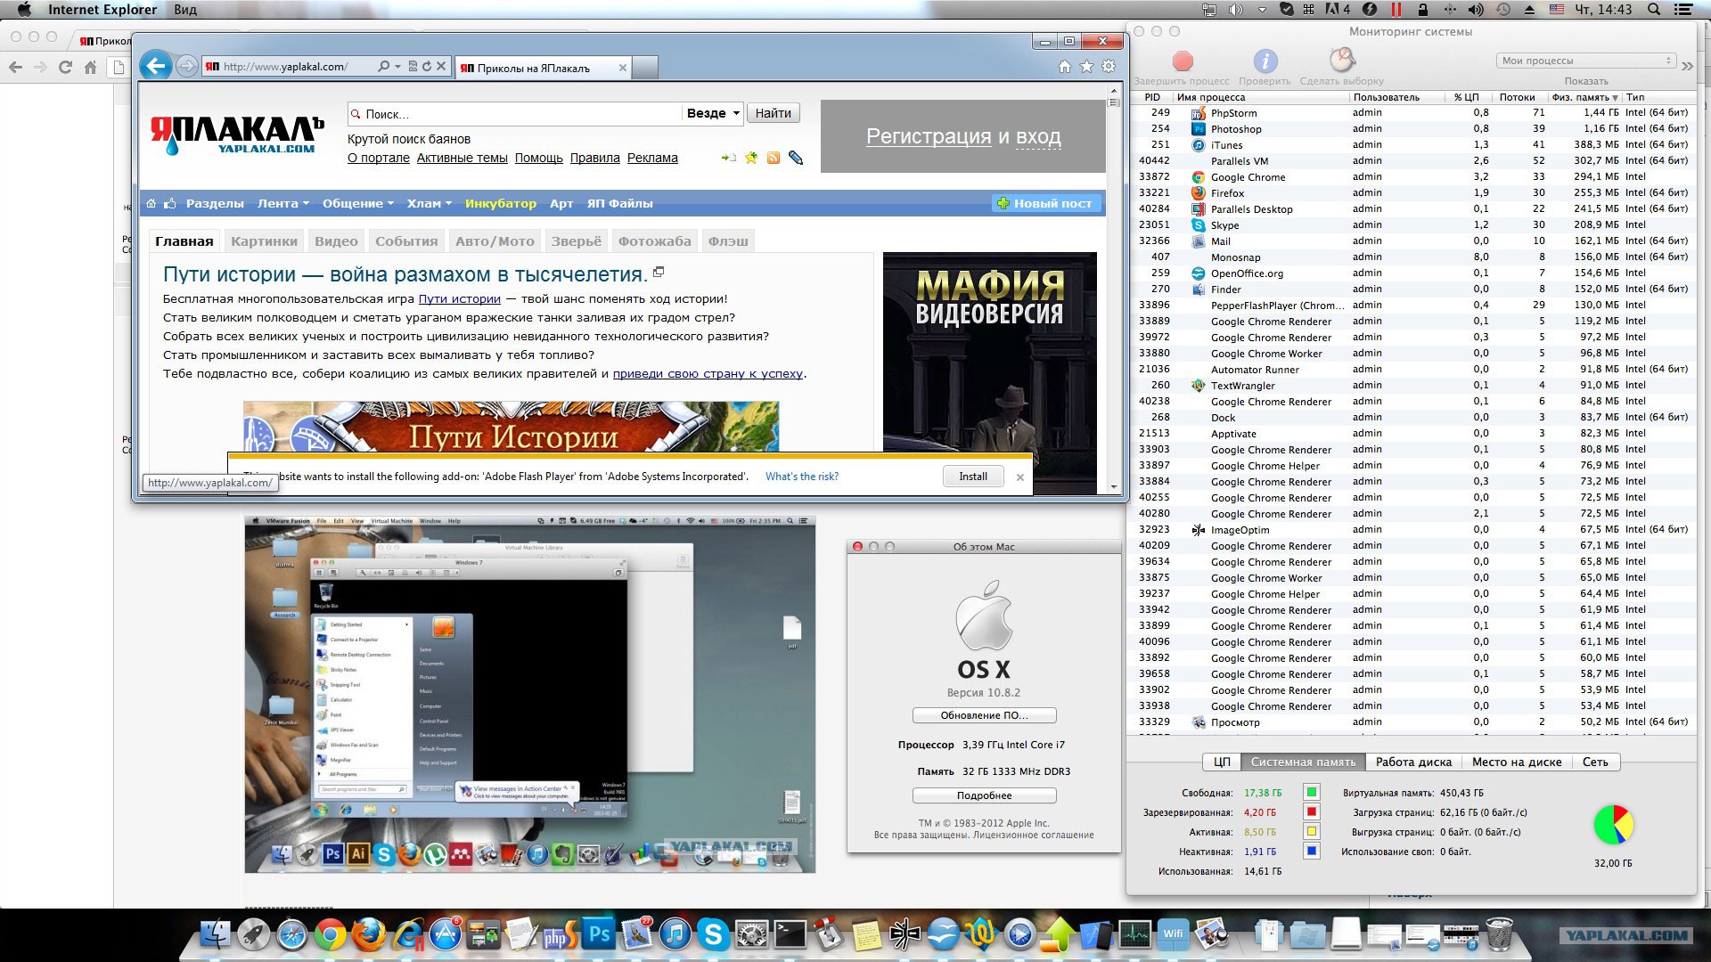Click the 'Новый пост' button
This screenshot has height=962, width=1711.
coord(1046,204)
